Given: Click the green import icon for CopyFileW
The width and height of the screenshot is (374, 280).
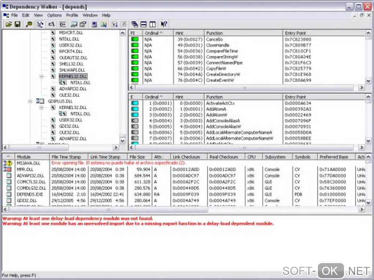Looking at the screenshot, I should click(x=135, y=69).
